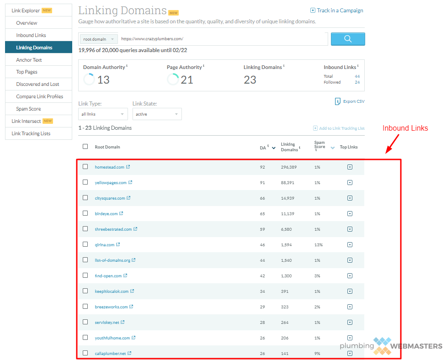Open external link icon beside keepitlocalok.com
The image size is (447, 360).
(x=132, y=291)
